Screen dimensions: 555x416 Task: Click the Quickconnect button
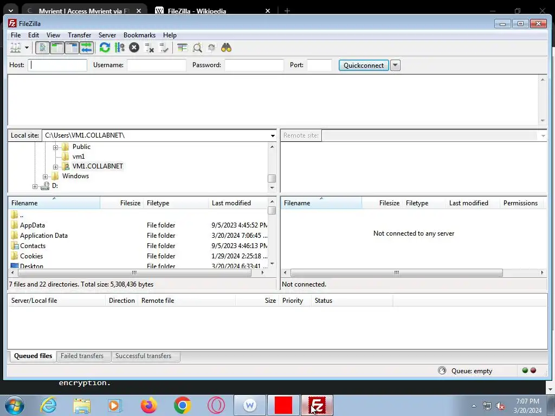click(x=364, y=65)
